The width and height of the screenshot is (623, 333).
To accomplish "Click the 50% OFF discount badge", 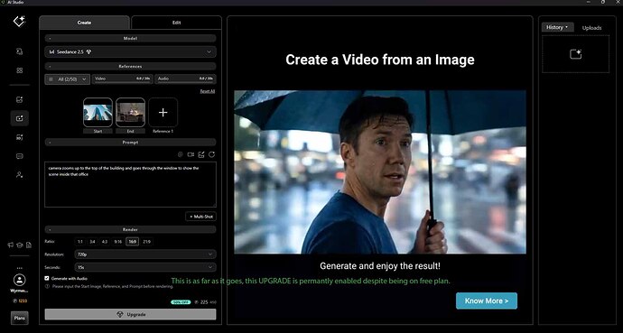I will tap(181, 302).
